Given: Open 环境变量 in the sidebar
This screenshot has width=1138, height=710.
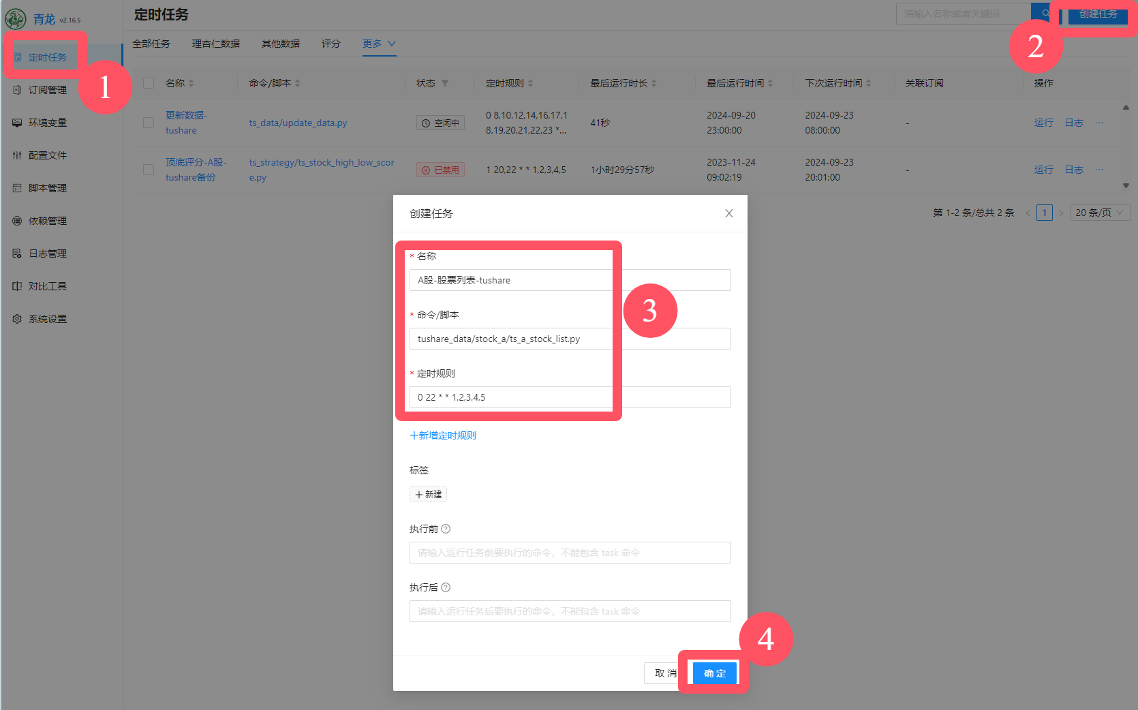Looking at the screenshot, I should coord(48,123).
